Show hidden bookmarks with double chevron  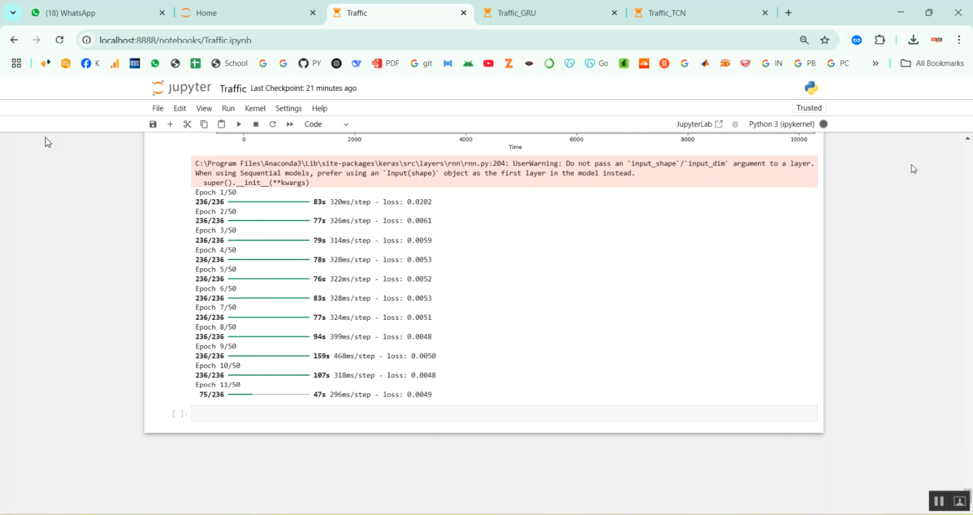point(875,63)
